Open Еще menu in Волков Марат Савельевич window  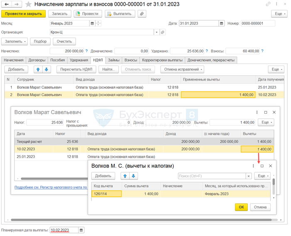tap(266, 122)
